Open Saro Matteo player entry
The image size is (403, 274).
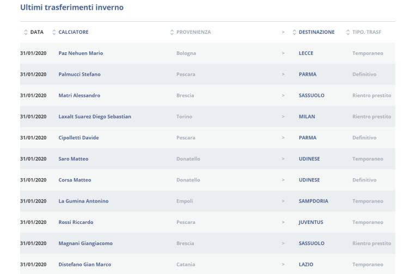(73, 159)
